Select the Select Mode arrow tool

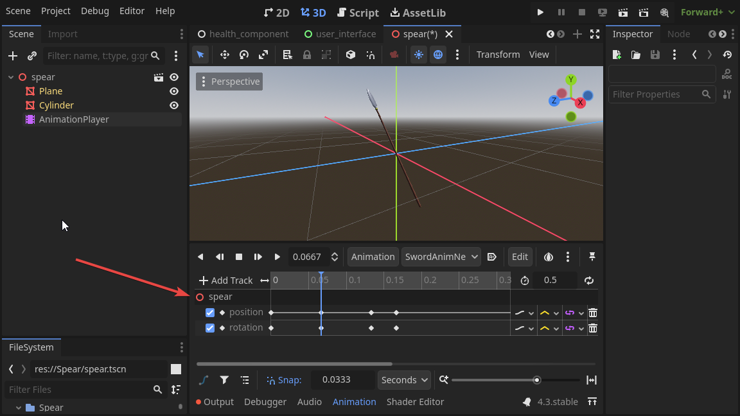pyautogui.click(x=200, y=55)
